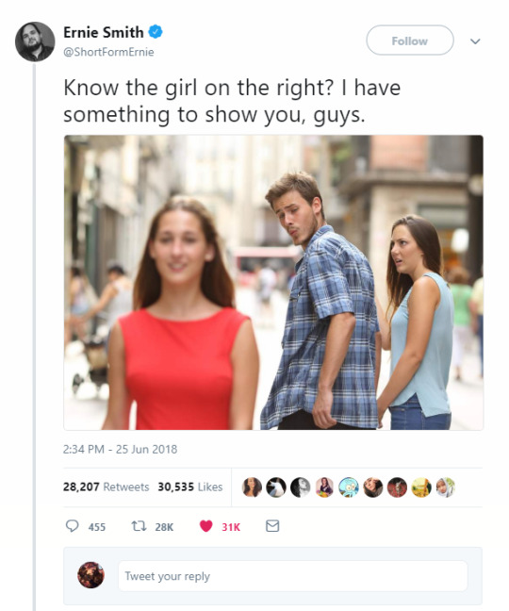The image size is (509, 611).
Task: Click the retweet arrows icon
Action: [139, 526]
